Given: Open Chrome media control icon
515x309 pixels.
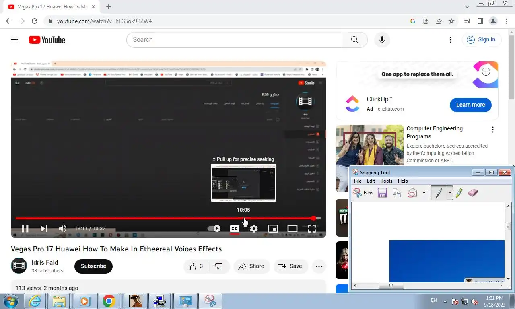Looking at the screenshot, I should [x=467, y=21].
